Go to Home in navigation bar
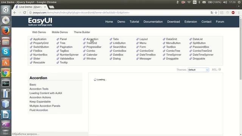242x136 pixels. click(109, 22)
